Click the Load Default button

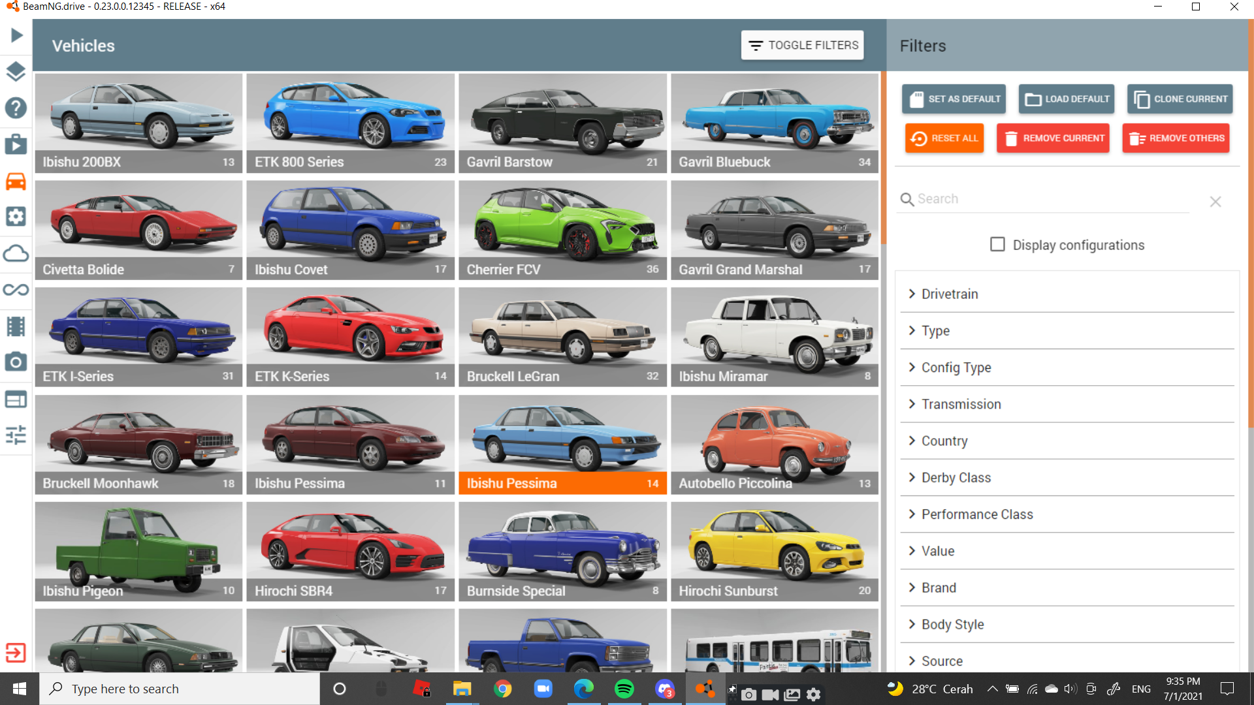pos(1067,99)
